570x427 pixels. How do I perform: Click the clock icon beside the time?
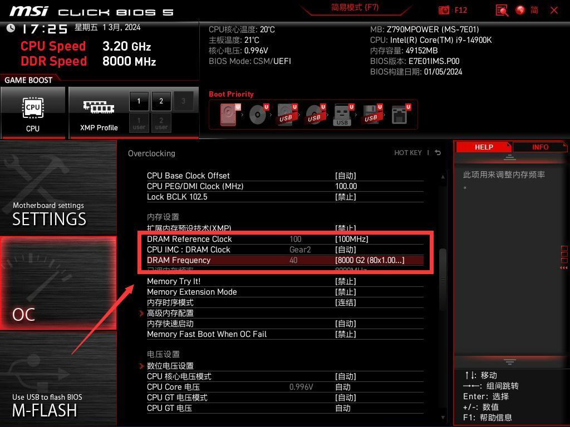[11, 28]
